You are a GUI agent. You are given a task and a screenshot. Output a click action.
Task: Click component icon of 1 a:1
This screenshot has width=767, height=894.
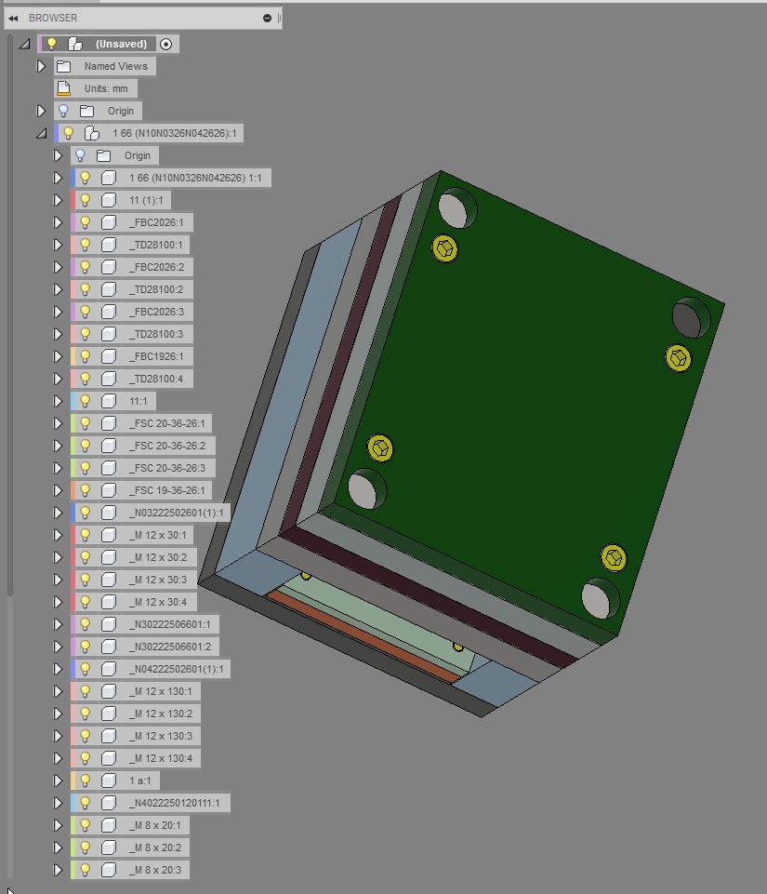[109, 781]
